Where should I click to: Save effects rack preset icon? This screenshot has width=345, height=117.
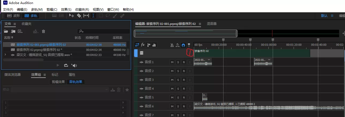[x=113, y=90]
